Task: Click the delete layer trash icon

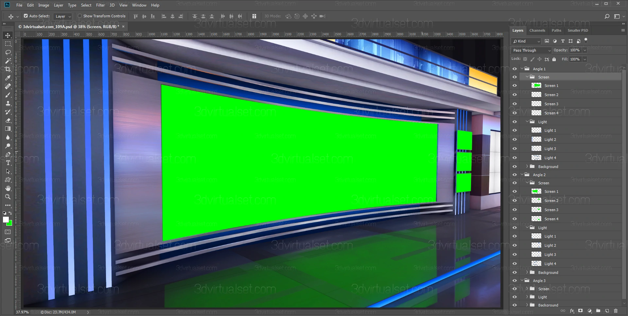Action: (616, 311)
